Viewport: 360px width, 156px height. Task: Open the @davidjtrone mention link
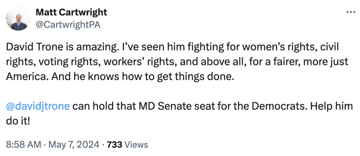pyautogui.click(x=38, y=106)
